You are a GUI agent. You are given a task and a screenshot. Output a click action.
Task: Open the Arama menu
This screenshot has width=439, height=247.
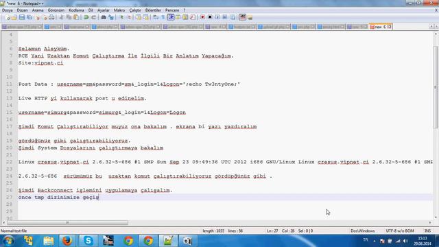click(x=38, y=10)
